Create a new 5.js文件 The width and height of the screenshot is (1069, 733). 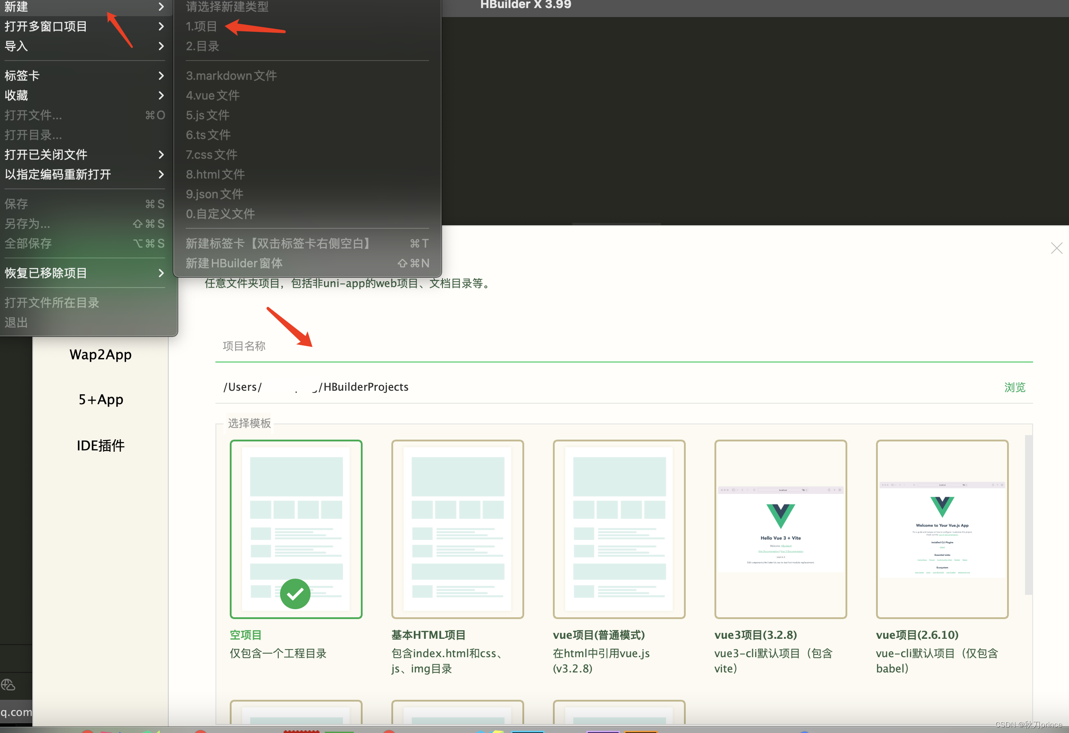click(307, 115)
